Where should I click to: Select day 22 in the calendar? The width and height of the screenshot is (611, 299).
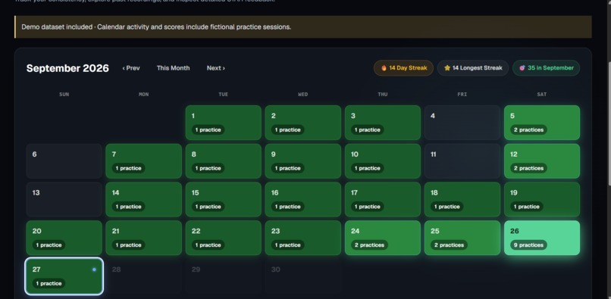pos(224,238)
